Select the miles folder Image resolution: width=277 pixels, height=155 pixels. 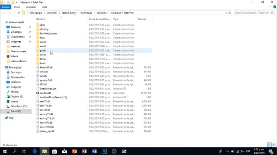pyautogui.click(x=43, y=42)
